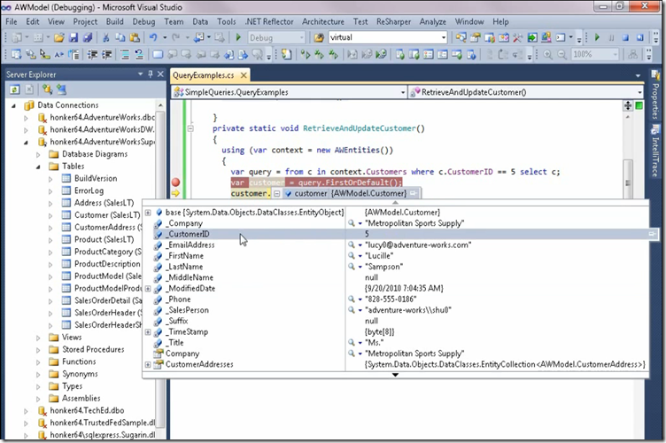Collapse the Tables folder node

tap(38, 167)
